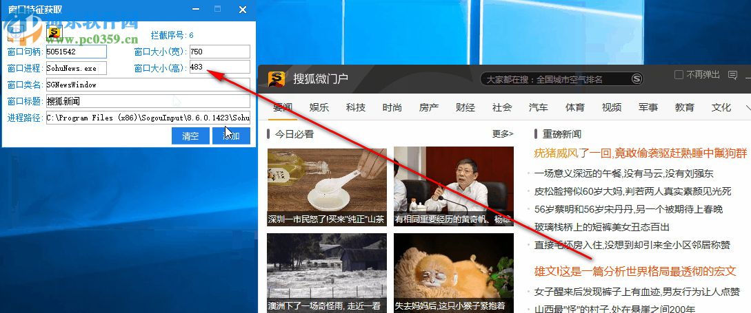
Task: Open the 科技 tab
Action: (356, 107)
